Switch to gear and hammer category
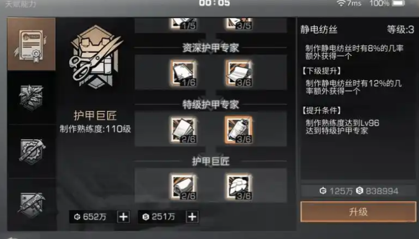This screenshot has width=419, height=239. pos(31,151)
